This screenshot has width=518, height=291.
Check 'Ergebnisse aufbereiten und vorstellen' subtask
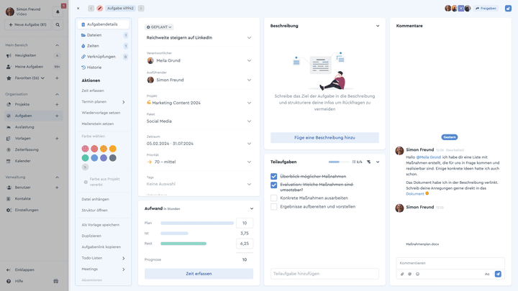pos(273,206)
